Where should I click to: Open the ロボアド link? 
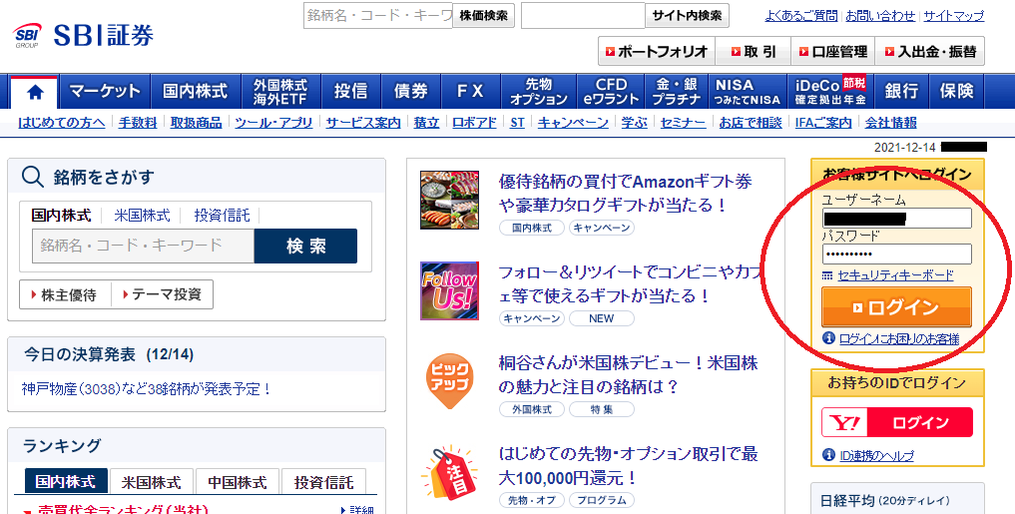(x=474, y=123)
